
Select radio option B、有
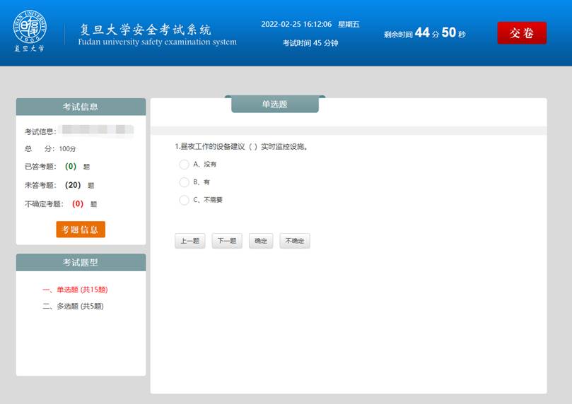click(x=184, y=182)
